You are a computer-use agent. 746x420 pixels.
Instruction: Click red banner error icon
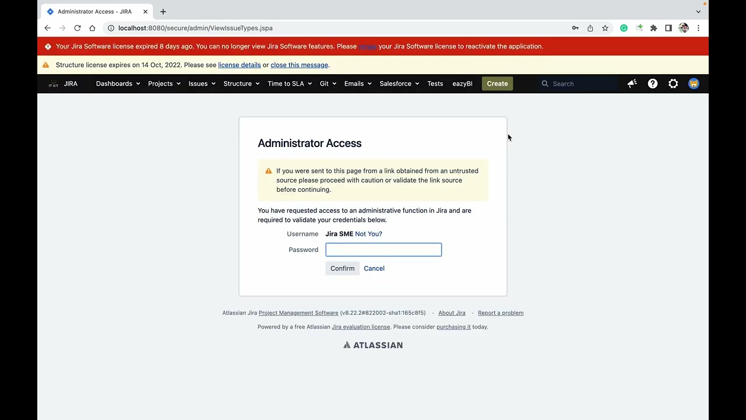(48, 47)
